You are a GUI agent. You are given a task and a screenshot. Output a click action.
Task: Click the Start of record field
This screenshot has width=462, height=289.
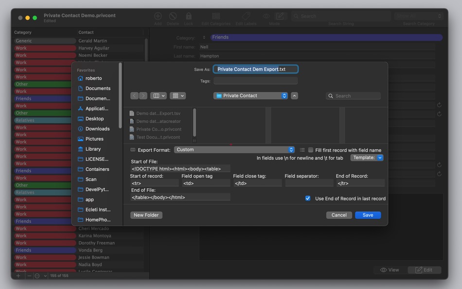point(154,183)
